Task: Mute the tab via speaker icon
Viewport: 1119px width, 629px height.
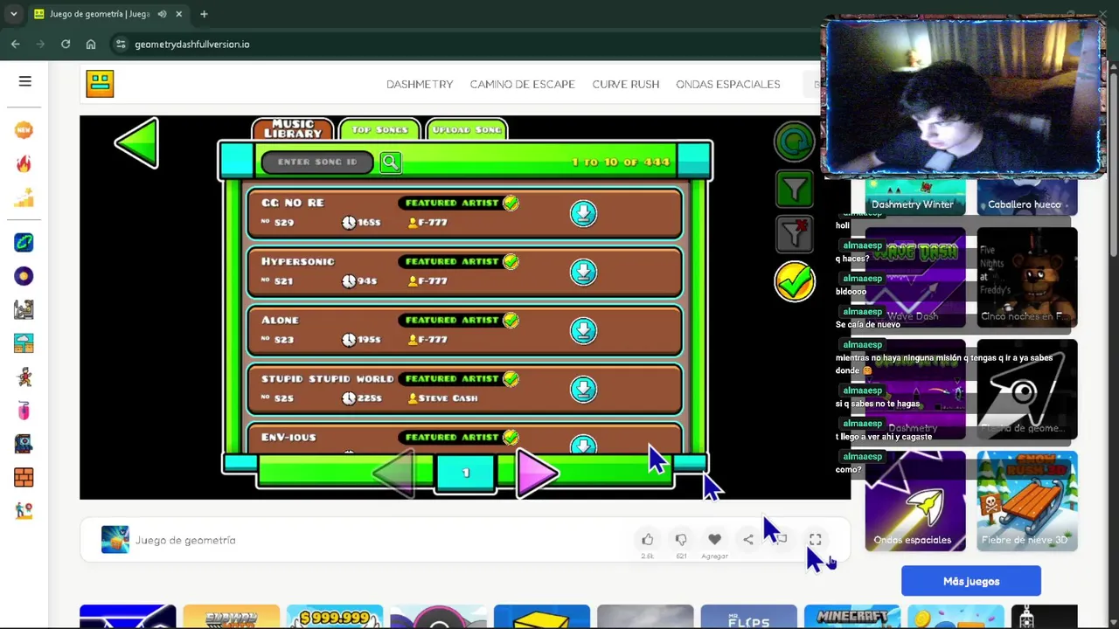Action: coord(162,14)
